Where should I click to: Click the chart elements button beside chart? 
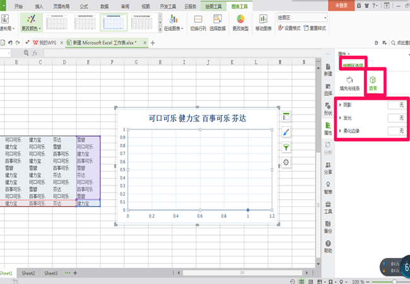click(x=286, y=117)
